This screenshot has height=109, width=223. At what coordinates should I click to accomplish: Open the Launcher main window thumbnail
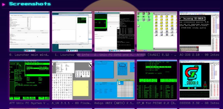(30, 32)
